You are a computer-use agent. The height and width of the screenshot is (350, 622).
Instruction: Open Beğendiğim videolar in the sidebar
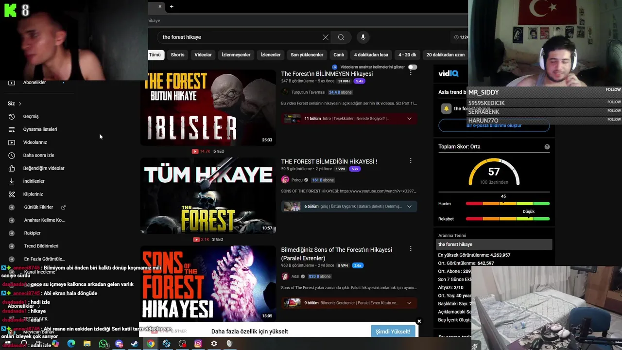pos(44,168)
